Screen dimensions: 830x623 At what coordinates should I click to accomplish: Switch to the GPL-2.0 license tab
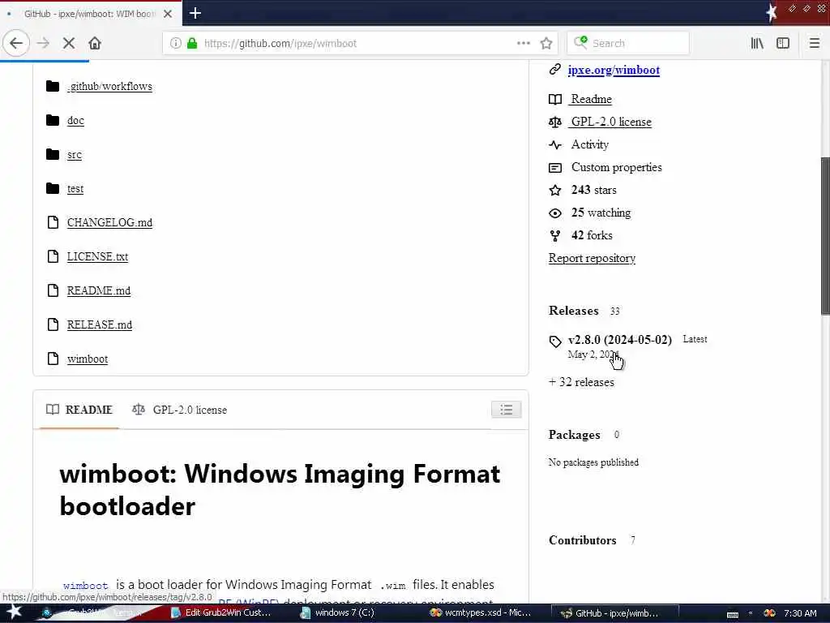(179, 410)
